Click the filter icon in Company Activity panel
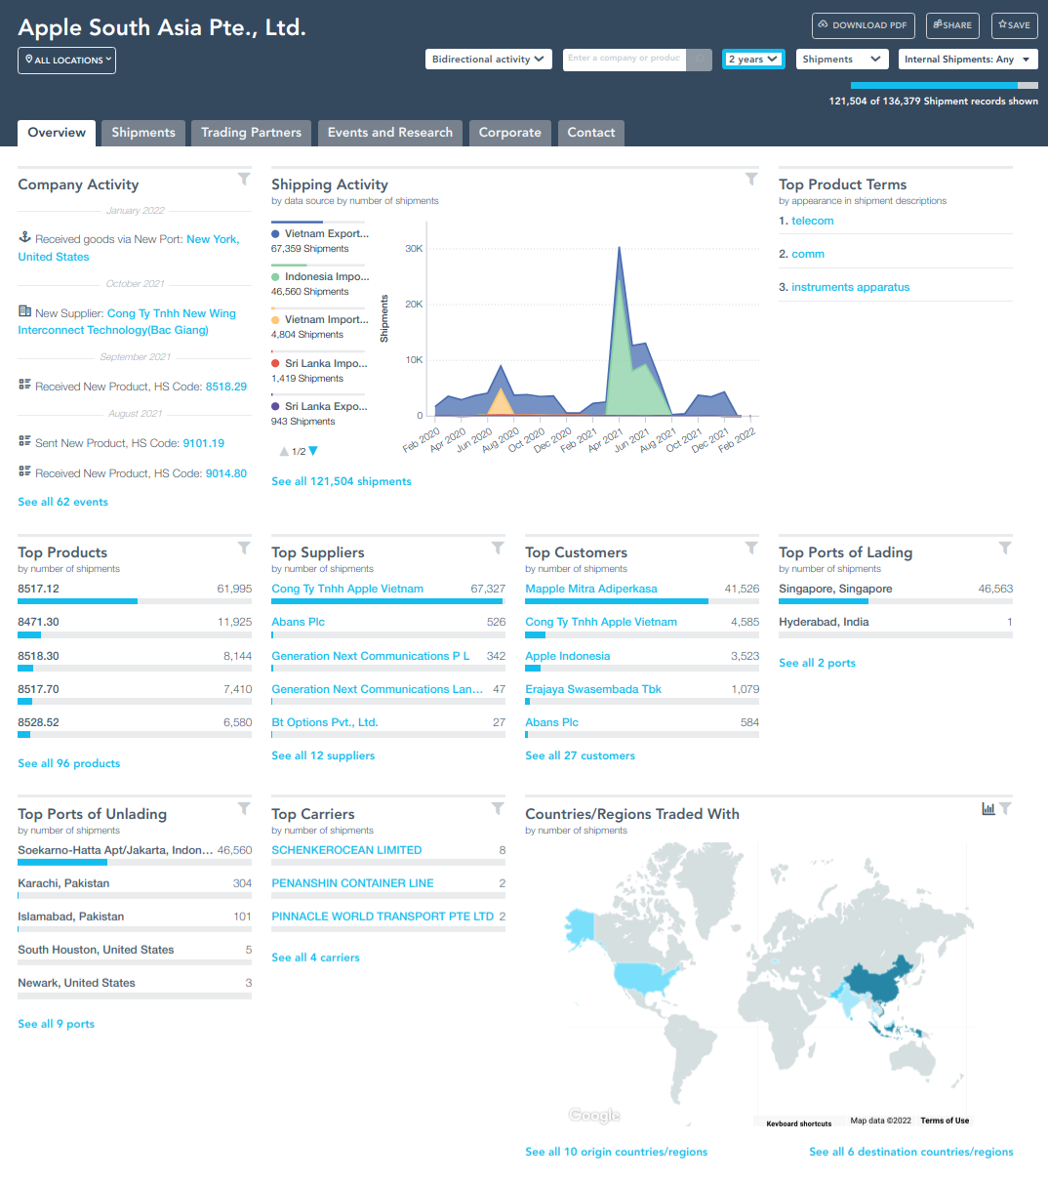 click(244, 180)
